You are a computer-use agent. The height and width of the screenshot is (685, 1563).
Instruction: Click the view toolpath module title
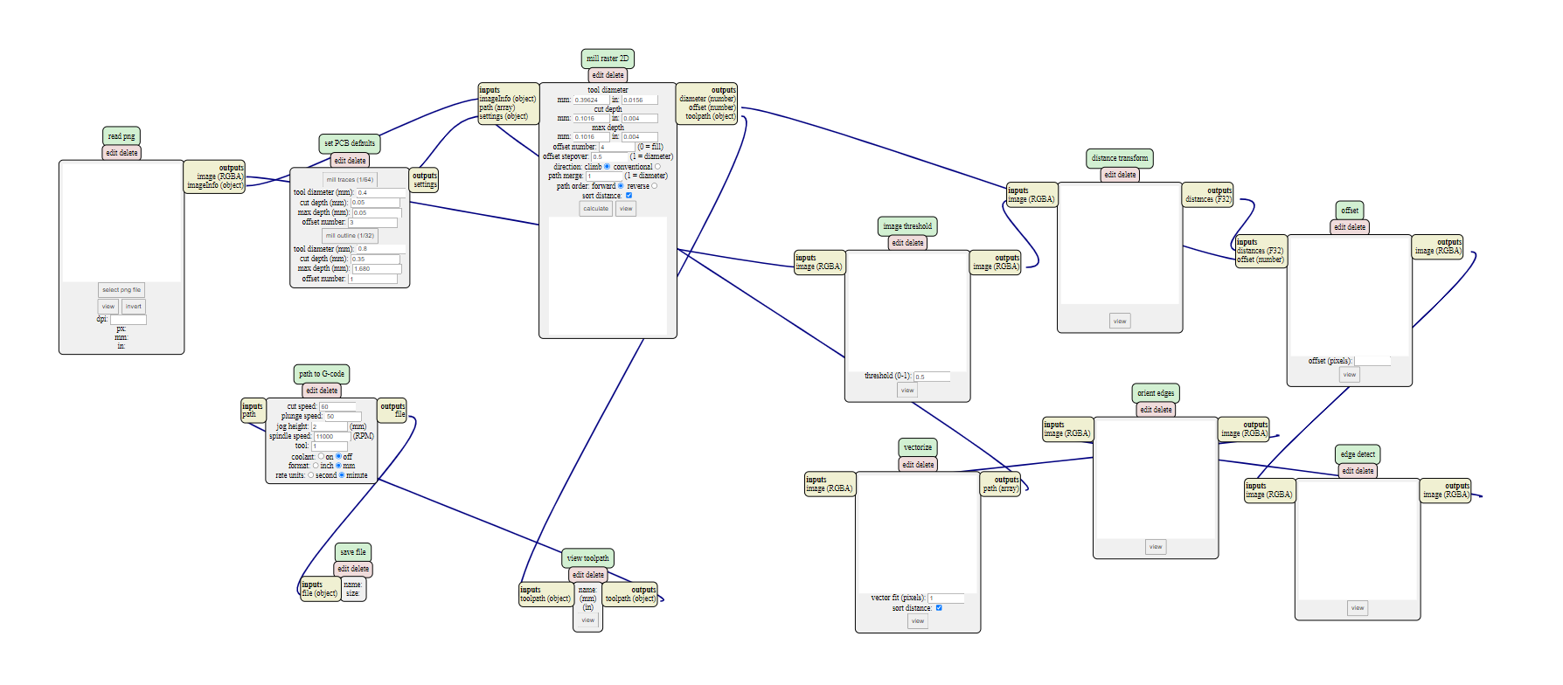click(588, 558)
